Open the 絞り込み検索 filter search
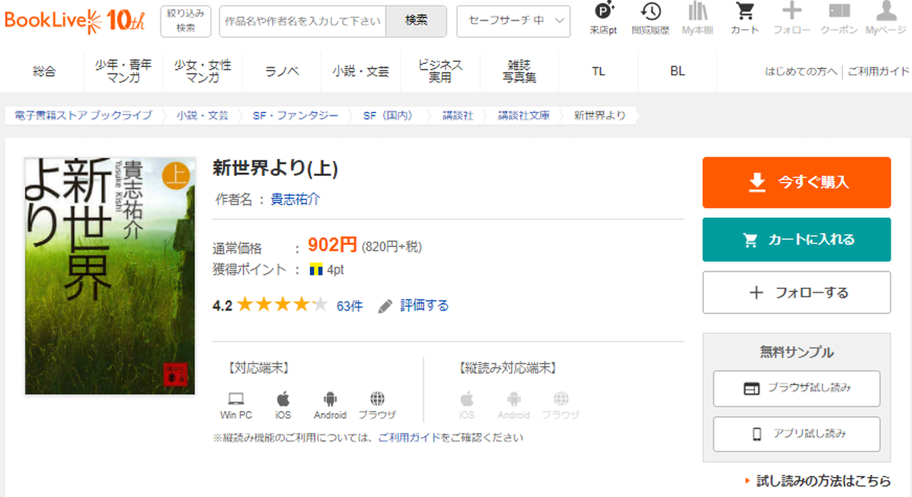 tap(186, 21)
